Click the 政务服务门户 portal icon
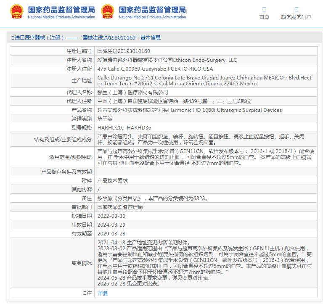The height and width of the screenshot is (304, 323). pos(297,10)
